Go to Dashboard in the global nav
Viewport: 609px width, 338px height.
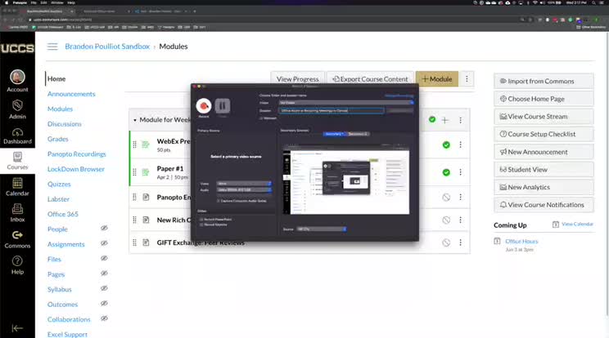click(17, 136)
